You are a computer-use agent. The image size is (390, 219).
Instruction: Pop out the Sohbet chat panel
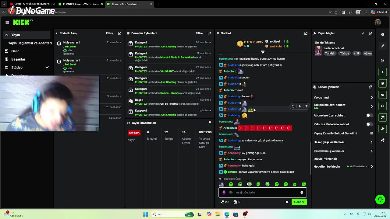click(x=306, y=33)
